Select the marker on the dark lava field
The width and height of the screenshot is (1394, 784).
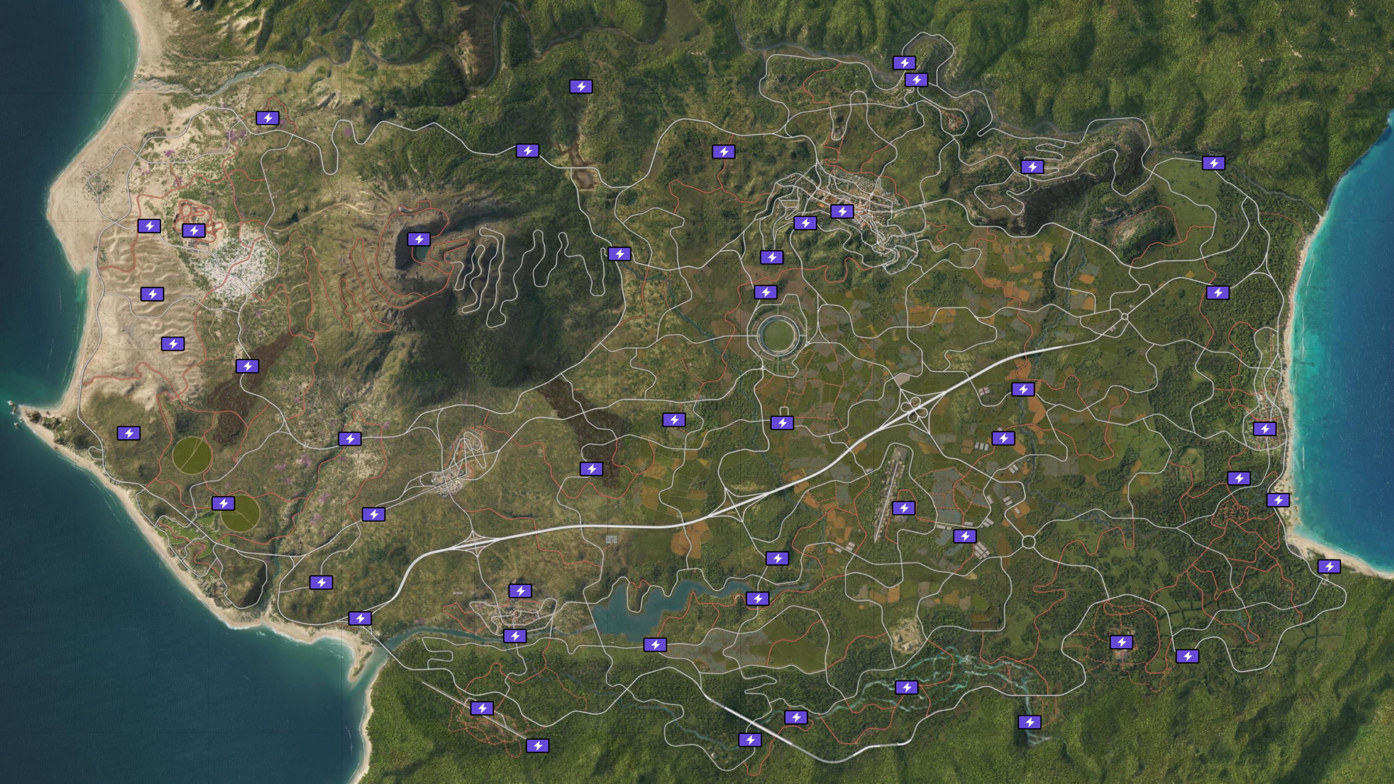coord(591,469)
